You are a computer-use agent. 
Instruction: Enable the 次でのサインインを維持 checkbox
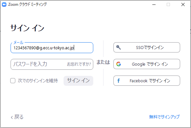13,81
